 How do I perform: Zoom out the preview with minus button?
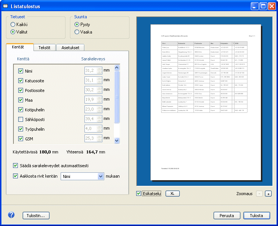(259, 194)
